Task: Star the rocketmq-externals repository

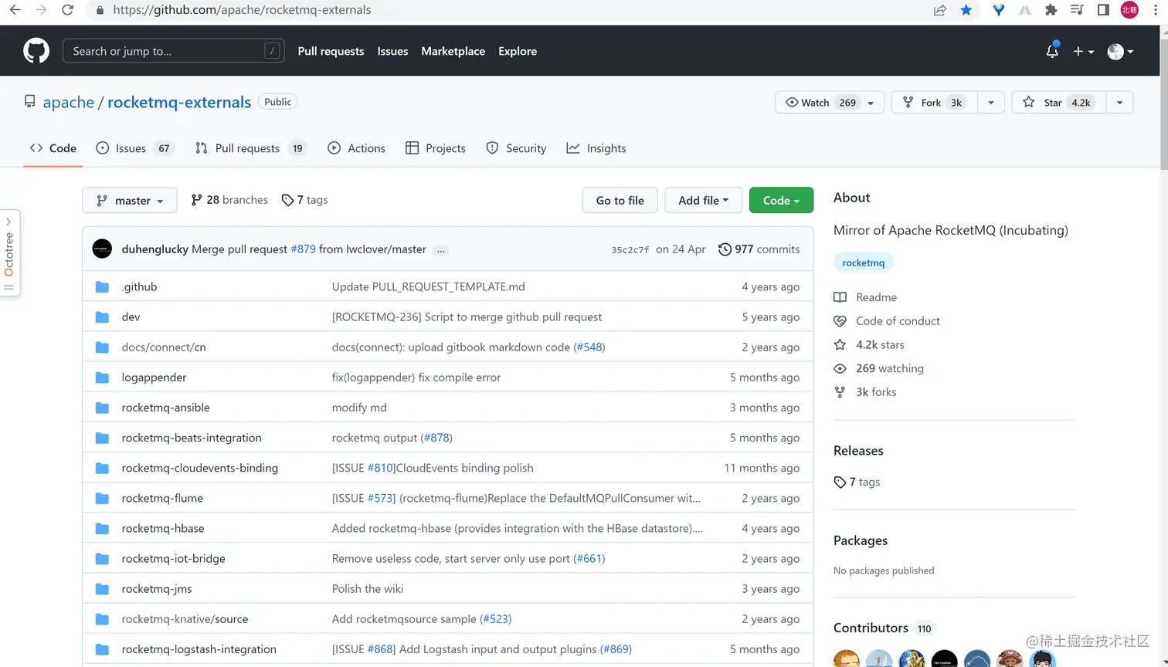Action: point(1059,102)
